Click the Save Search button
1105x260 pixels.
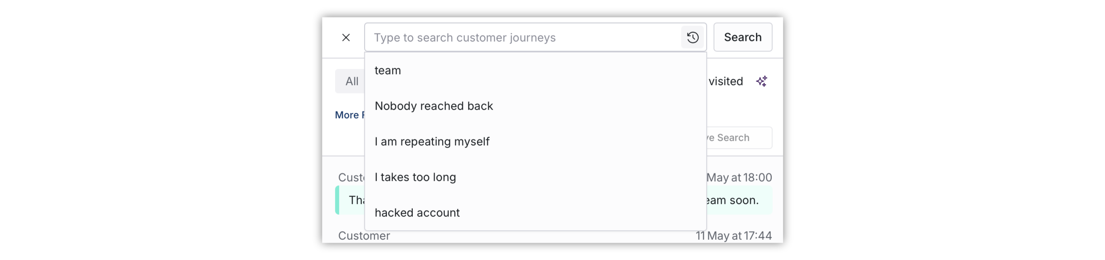739,138
